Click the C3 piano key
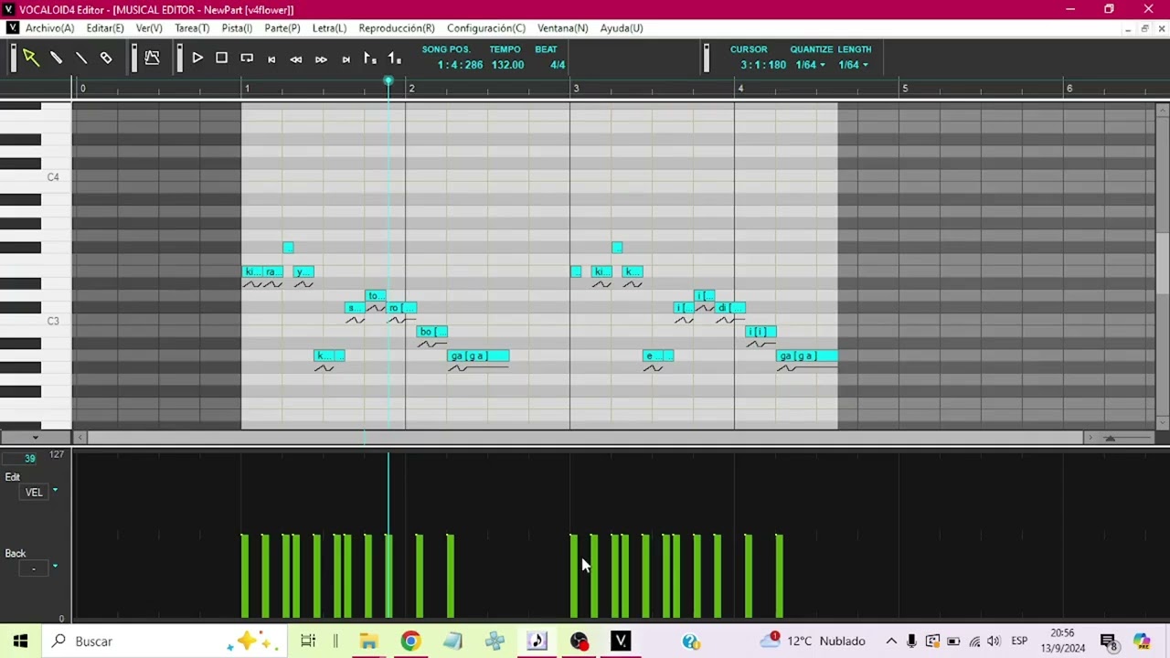 (x=36, y=321)
